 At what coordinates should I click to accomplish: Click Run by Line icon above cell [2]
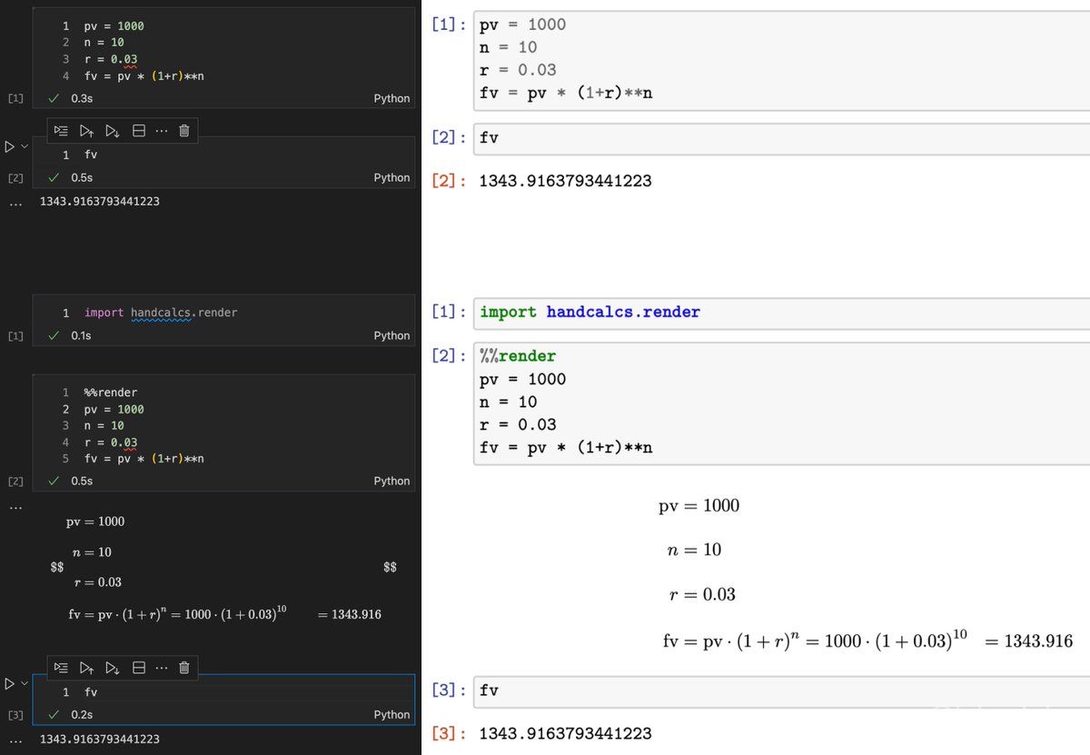pyautogui.click(x=61, y=131)
